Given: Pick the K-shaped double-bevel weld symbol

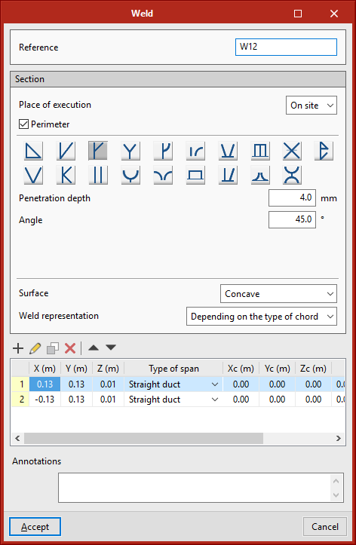Looking at the screenshot, I should [x=66, y=175].
